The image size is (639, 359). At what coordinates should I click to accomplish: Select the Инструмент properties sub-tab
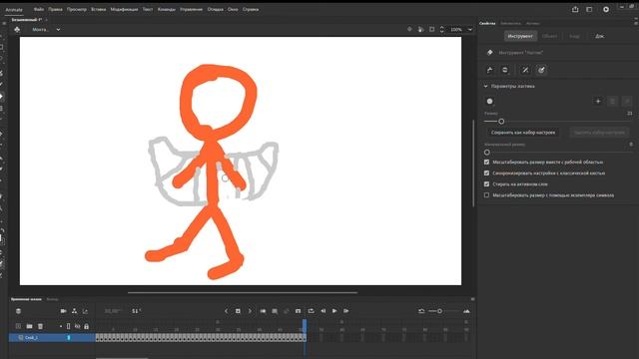(520, 36)
